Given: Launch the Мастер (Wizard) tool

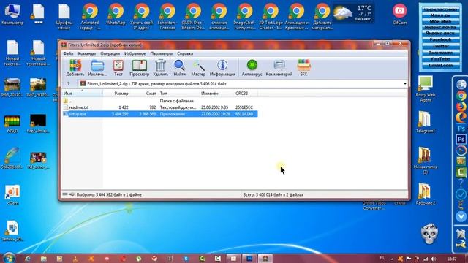Looking at the screenshot, I should (198, 68).
